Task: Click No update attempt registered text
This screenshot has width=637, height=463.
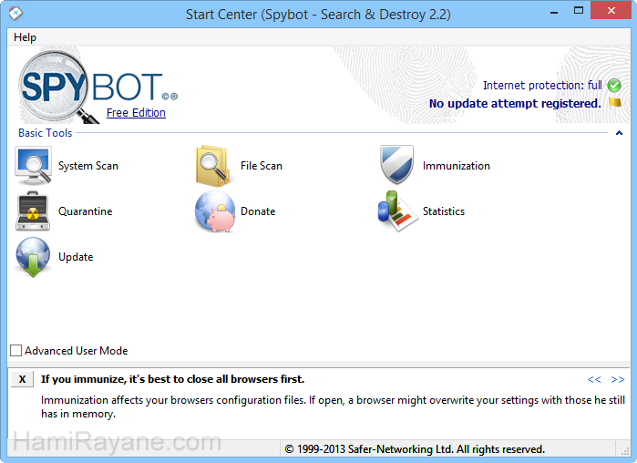Action: (515, 104)
